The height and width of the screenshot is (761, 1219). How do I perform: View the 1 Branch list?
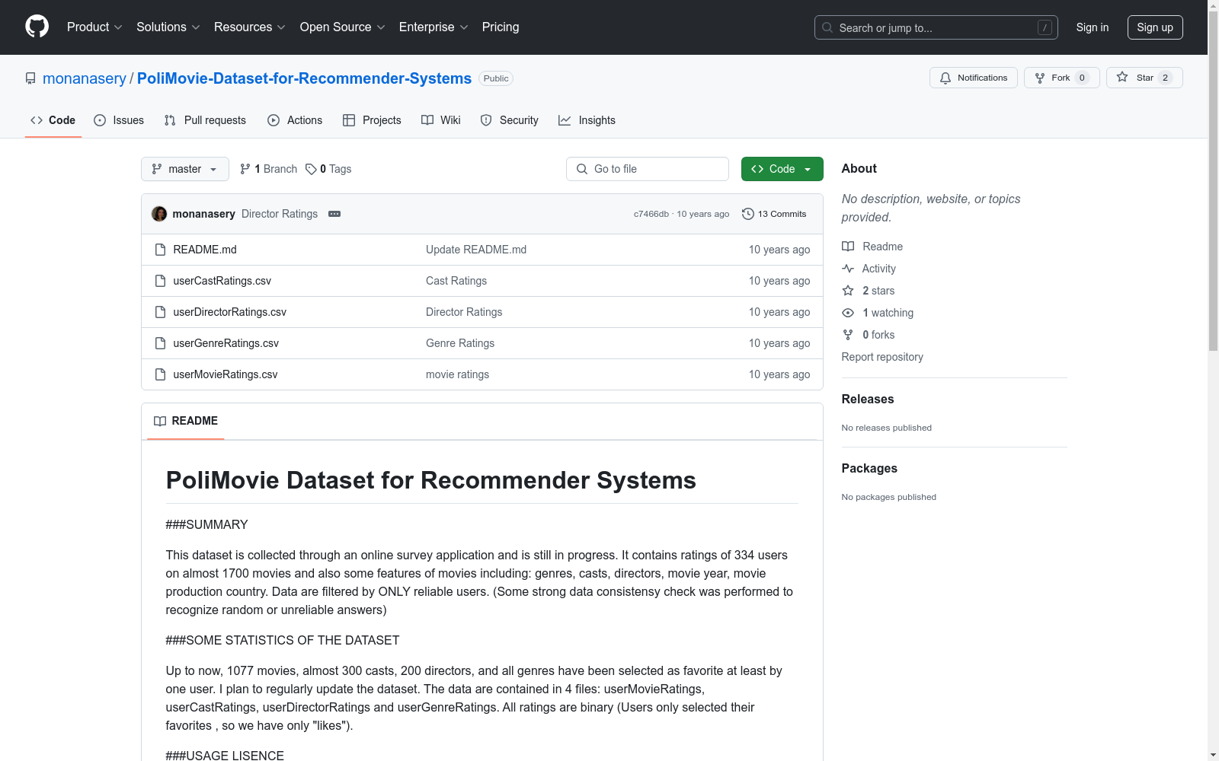pos(268,169)
